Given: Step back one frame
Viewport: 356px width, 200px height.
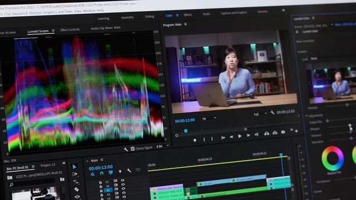Looking at the screenshot, I should point(231,137).
